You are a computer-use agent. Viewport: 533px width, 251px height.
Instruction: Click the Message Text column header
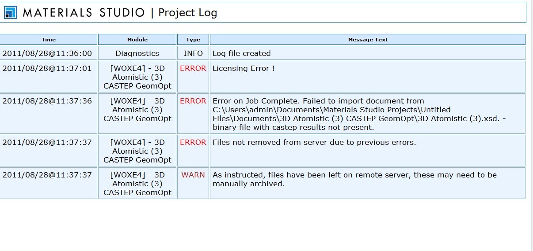(x=368, y=40)
